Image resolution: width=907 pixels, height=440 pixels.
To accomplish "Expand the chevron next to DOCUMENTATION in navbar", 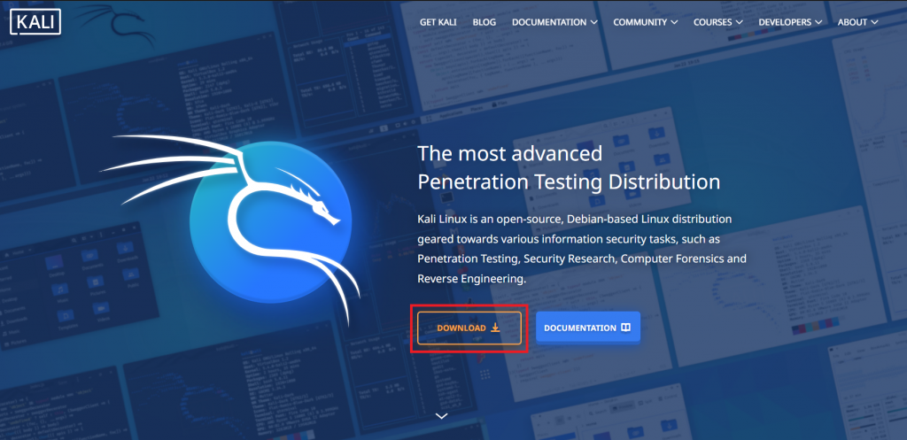I will pos(594,22).
